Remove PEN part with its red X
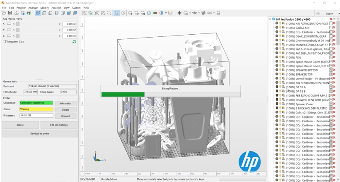 click(x=334, y=57)
